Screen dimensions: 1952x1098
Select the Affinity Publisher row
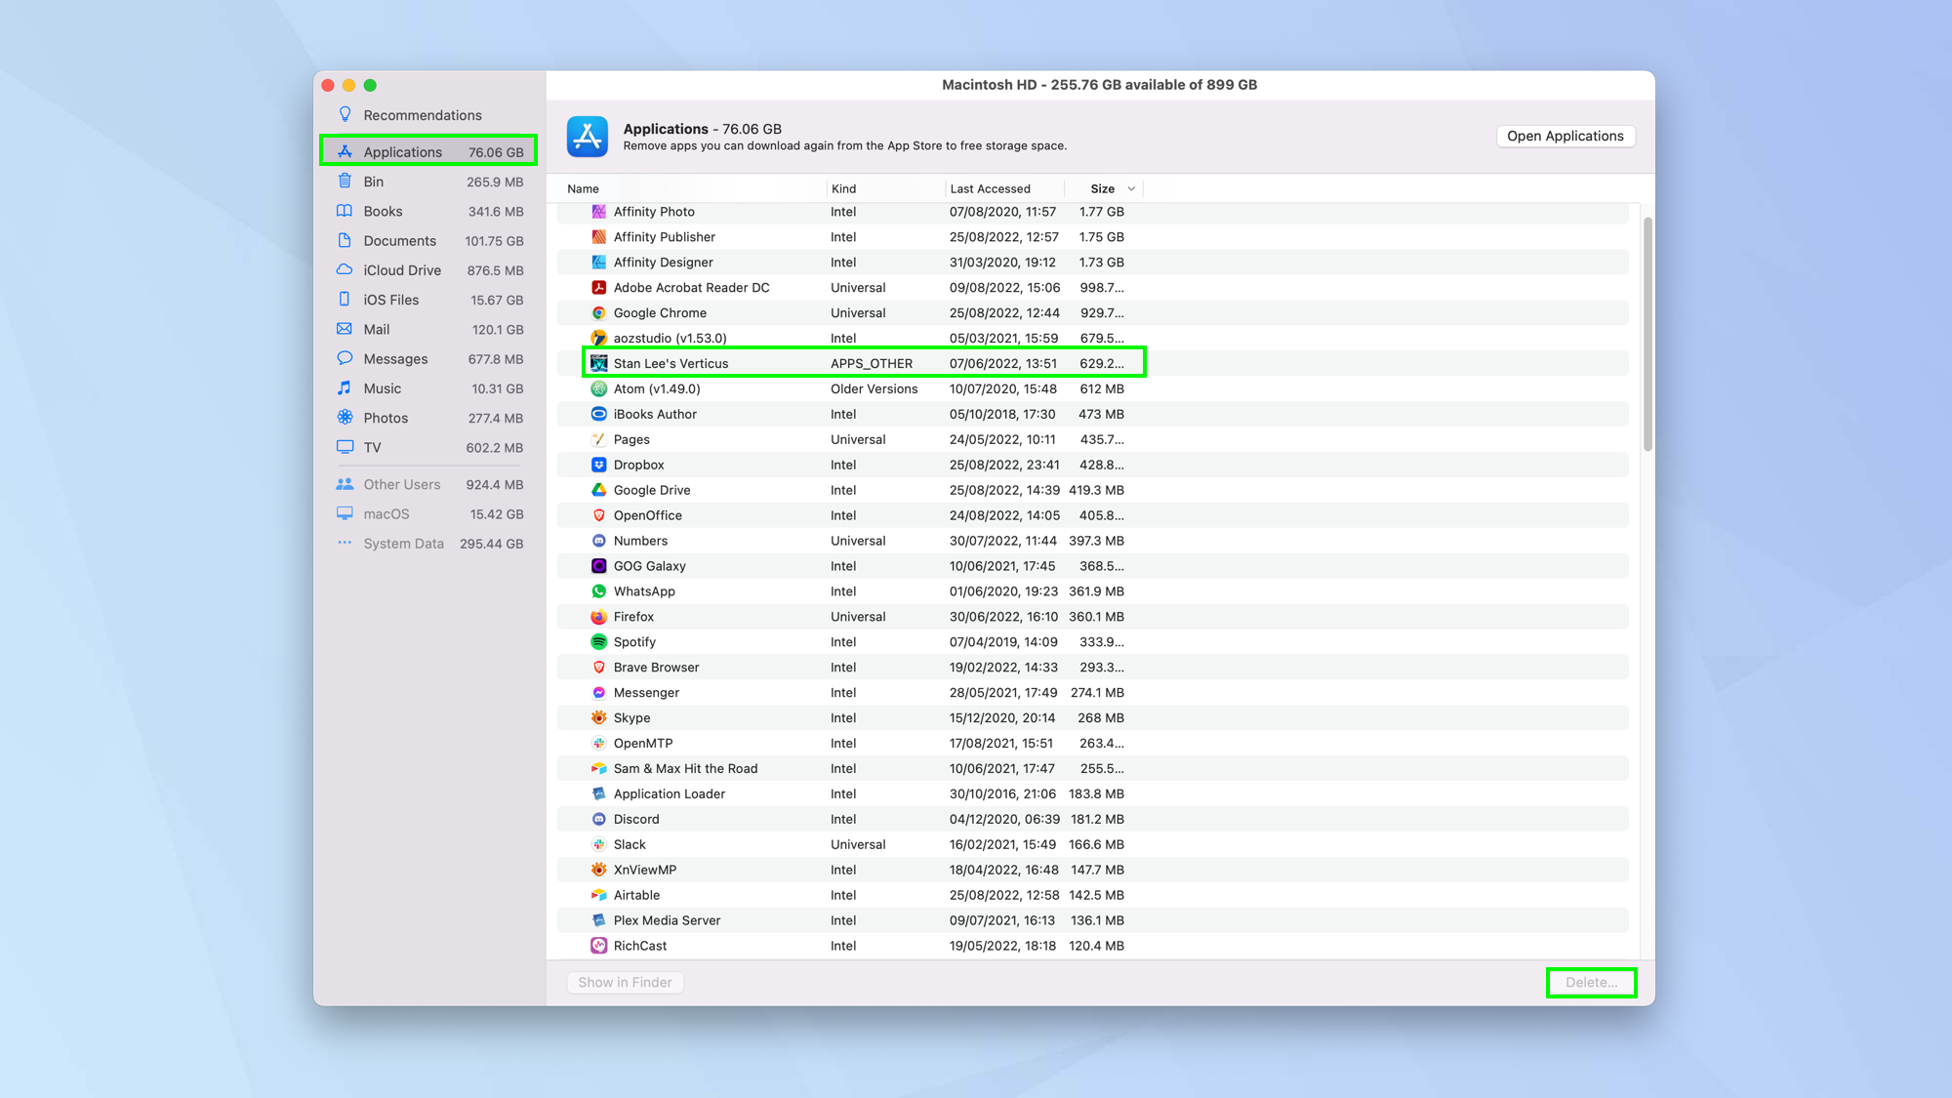click(1092, 236)
